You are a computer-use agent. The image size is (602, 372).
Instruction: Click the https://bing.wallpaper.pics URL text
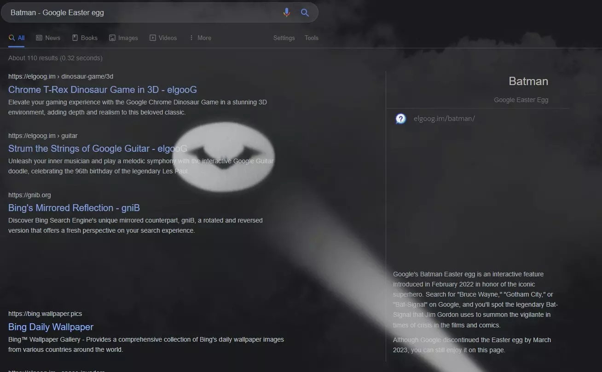point(45,314)
